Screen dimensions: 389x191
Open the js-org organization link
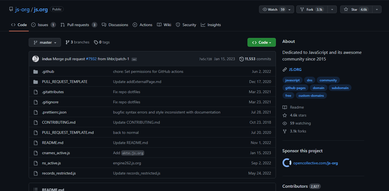click(22, 9)
